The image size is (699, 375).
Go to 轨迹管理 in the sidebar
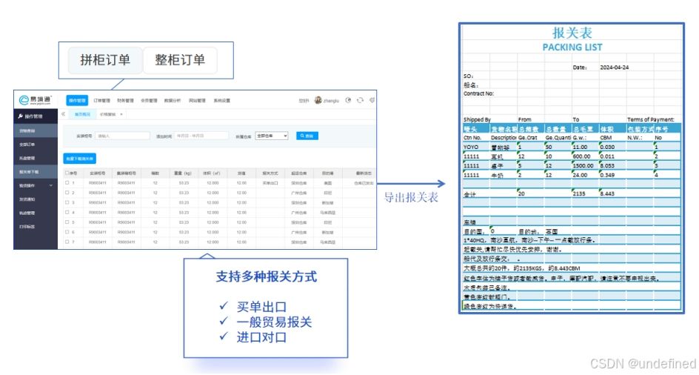click(36, 213)
